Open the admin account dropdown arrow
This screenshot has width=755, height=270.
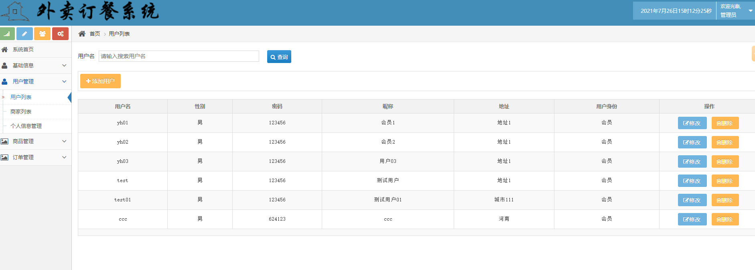(750, 11)
